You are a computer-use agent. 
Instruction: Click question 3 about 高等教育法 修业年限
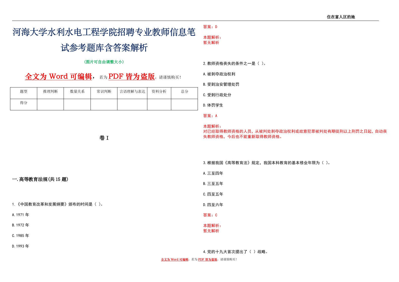[267, 163]
